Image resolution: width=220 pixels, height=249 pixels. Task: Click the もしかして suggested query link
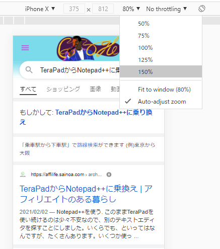tap(86, 117)
